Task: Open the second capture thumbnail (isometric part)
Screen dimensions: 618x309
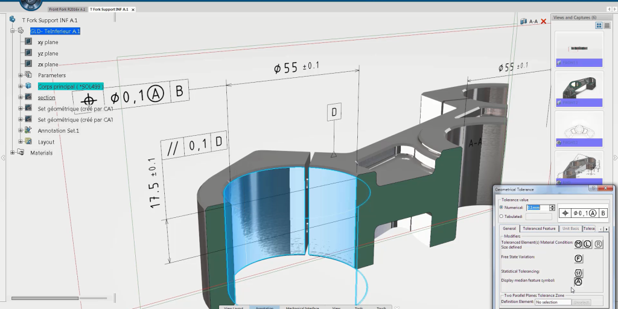Action: pos(579,89)
